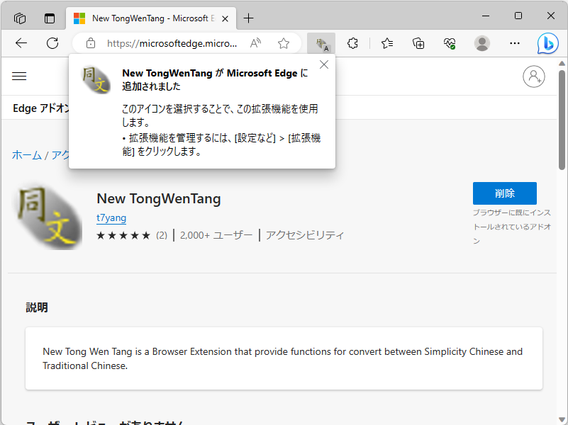
Task: Start Read Aloud from the address bar
Action: [x=255, y=42]
